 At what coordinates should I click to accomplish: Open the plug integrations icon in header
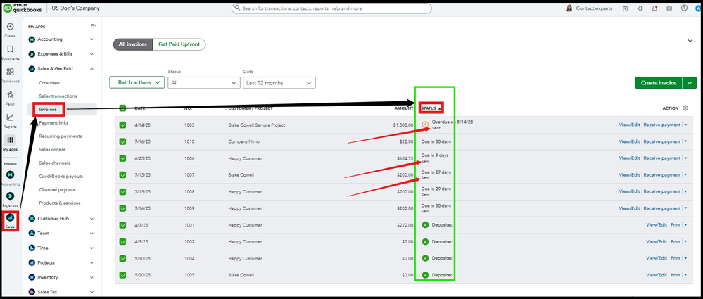coord(640,8)
